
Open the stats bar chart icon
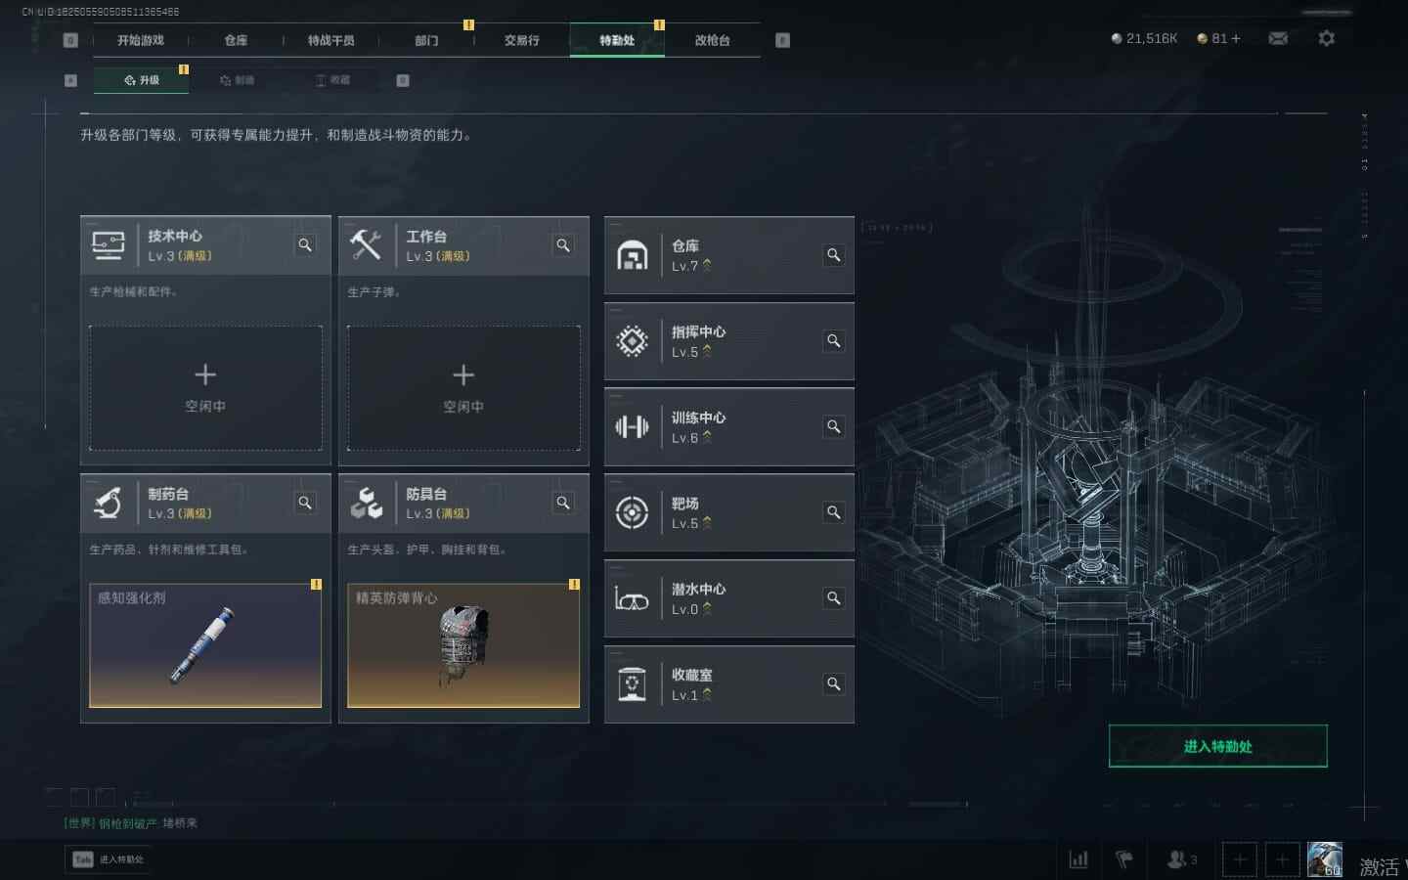(1078, 859)
